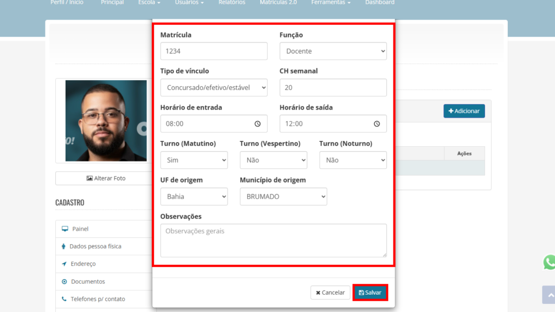Open the Função dropdown

tap(333, 51)
